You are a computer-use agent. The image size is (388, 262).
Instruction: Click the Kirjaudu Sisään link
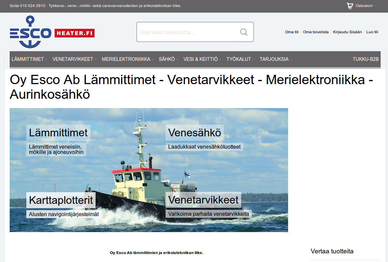click(x=347, y=32)
